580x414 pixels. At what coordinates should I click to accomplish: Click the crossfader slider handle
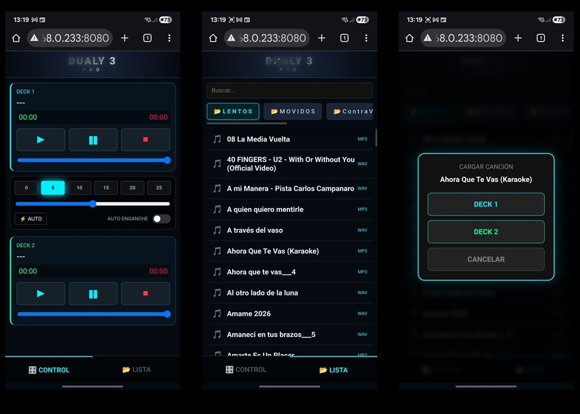tap(93, 204)
